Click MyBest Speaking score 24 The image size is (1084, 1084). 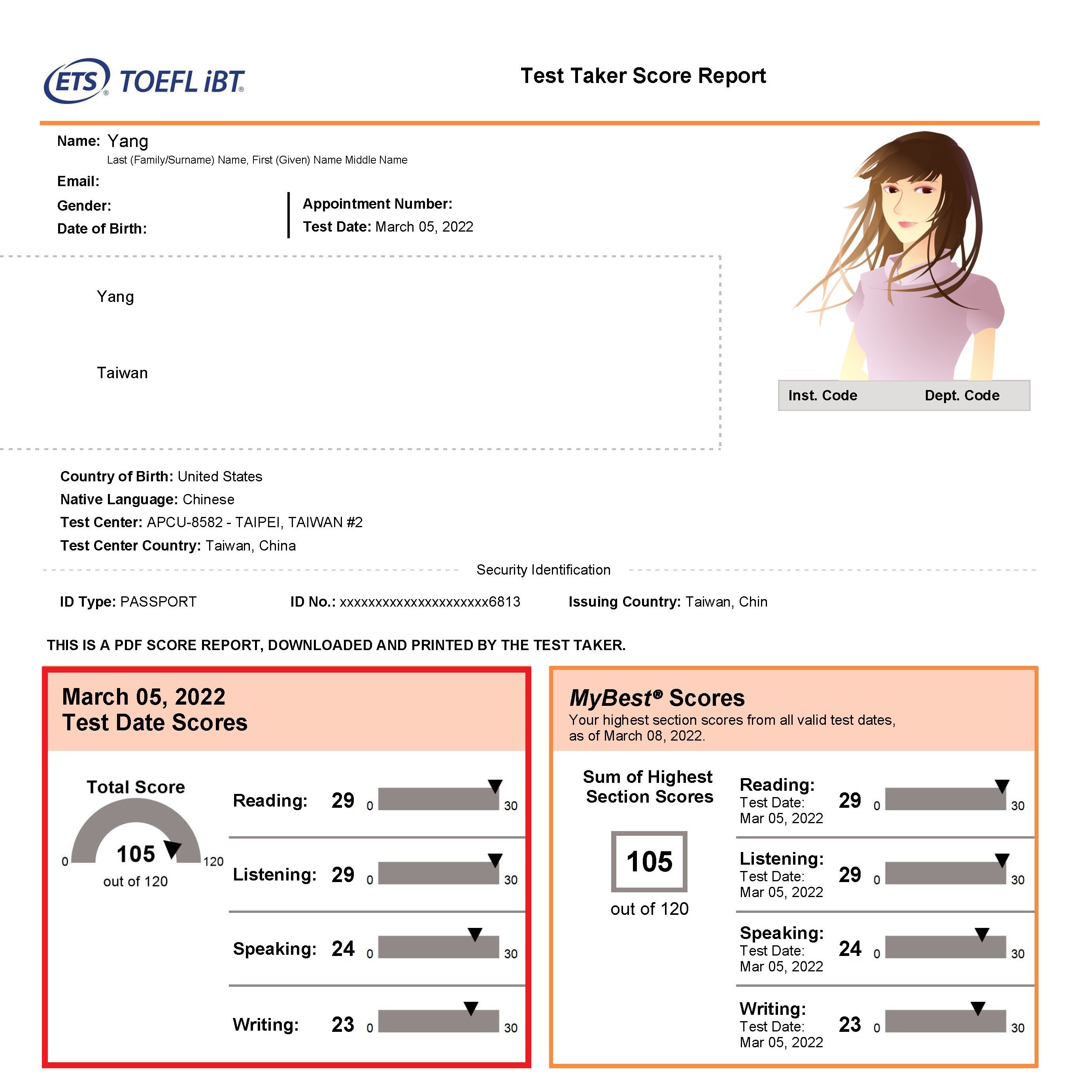point(850,949)
